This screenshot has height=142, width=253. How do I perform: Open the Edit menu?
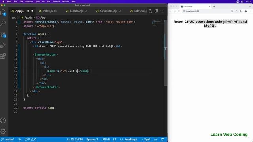[x=21, y=2]
